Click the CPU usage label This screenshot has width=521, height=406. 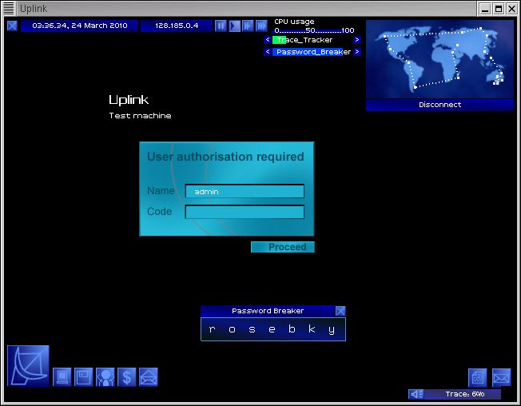pos(294,22)
